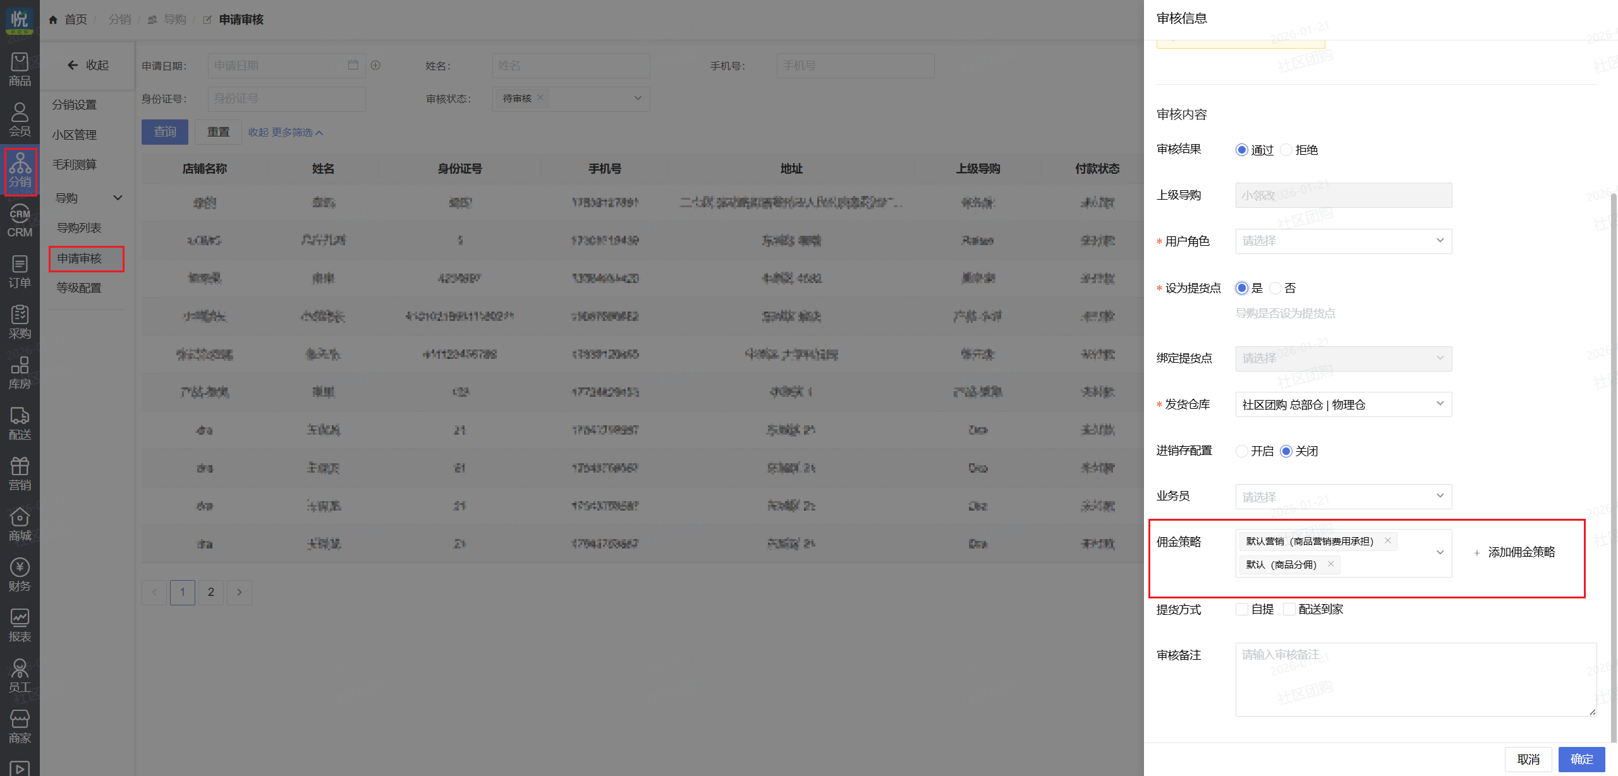Open the 发货仓库 dropdown

[x=1343, y=404]
